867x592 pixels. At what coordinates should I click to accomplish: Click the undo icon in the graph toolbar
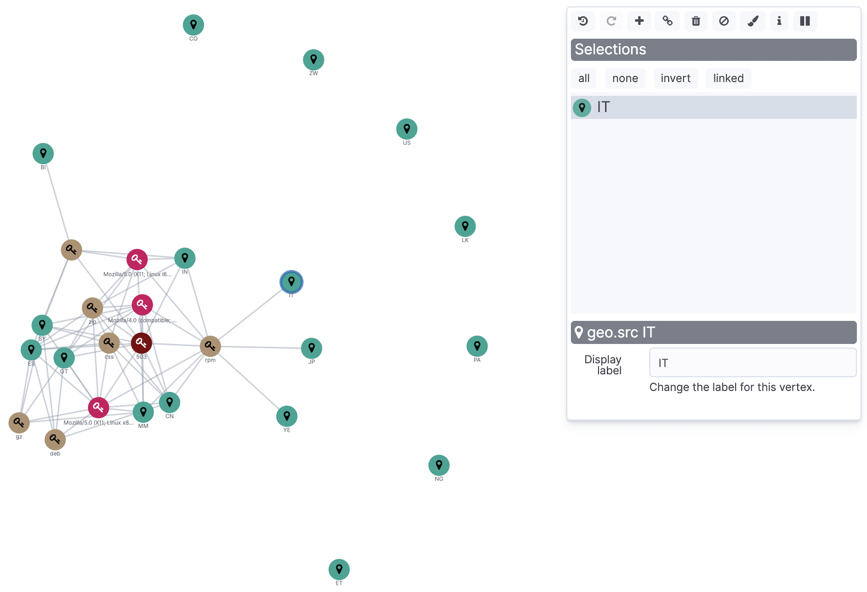[x=583, y=21]
